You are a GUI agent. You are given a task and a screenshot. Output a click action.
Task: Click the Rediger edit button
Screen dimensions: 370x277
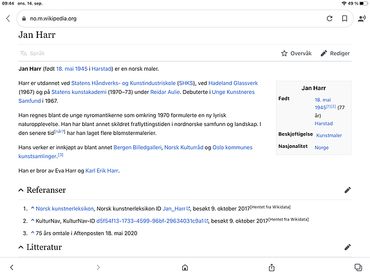pyautogui.click(x=335, y=53)
